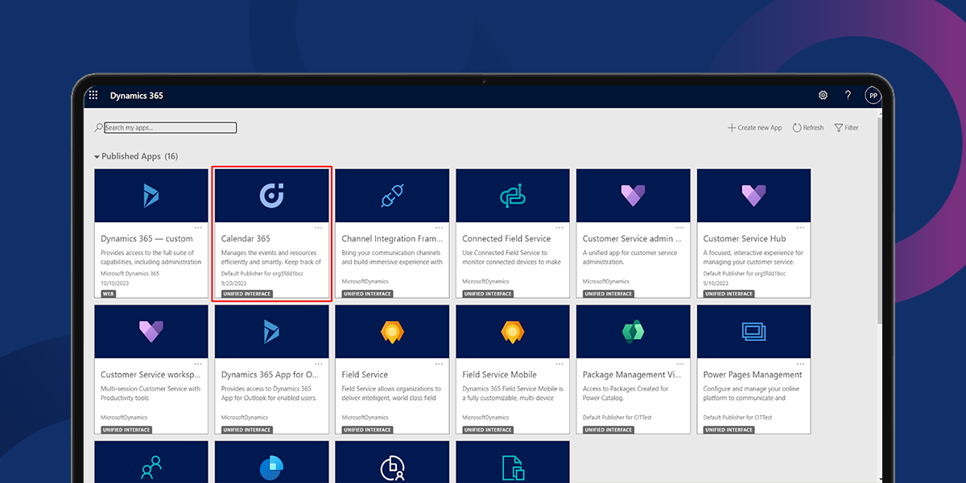Open the Channel Integration Framework plug icon

392,196
